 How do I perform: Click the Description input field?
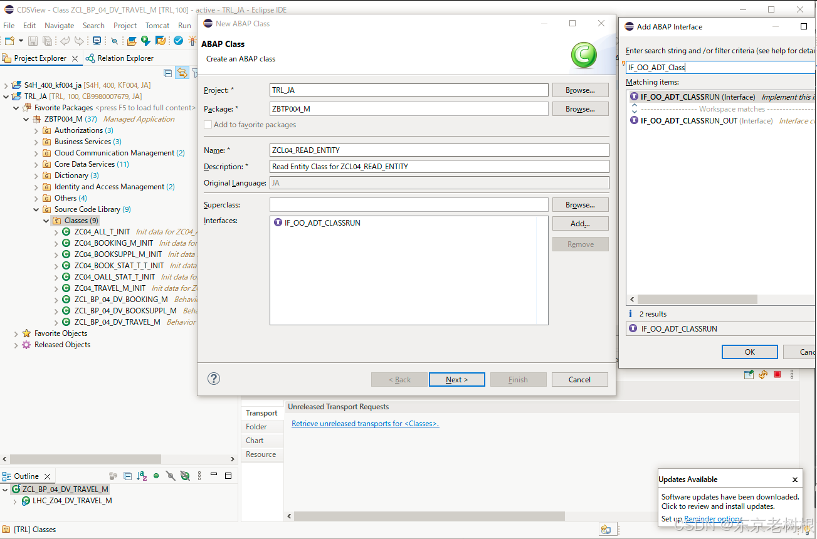click(440, 167)
